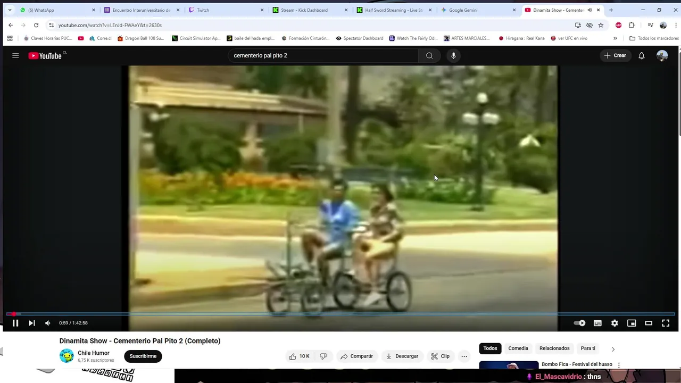Open YouTube notifications bell
The width and height of the screenshot is (681, 383).
pos(642,55)
